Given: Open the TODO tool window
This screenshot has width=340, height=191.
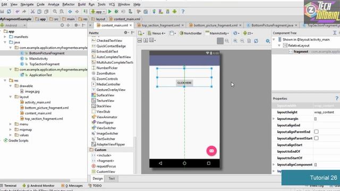Looking at the screenshot, I should pos(95,186).
